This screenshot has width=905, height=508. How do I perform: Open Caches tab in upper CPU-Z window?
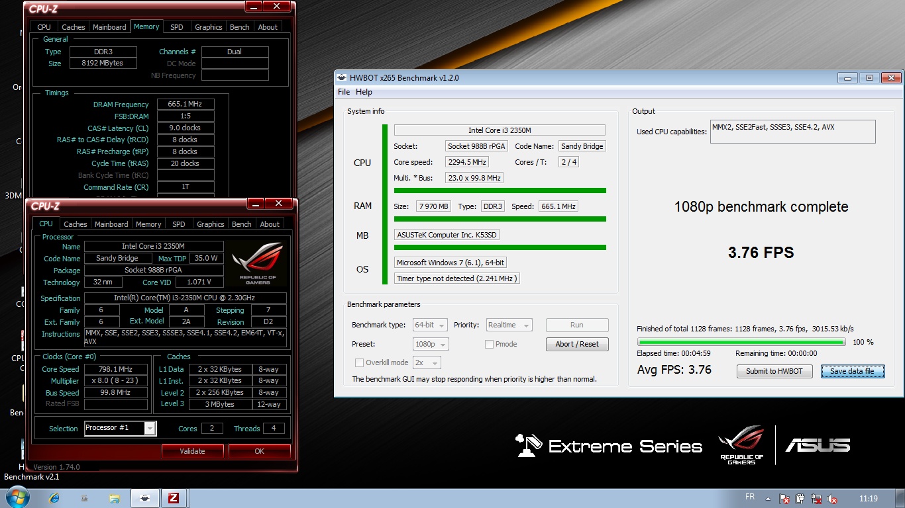tap(73, 27)
